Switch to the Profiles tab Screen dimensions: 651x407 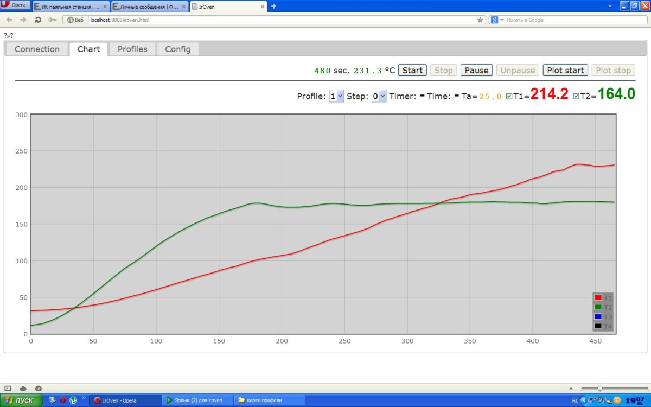132,49
